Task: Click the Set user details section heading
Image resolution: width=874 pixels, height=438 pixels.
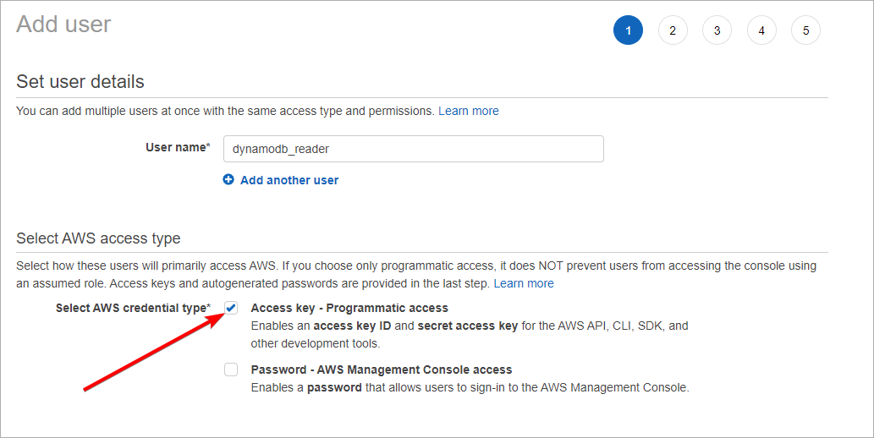Action: point(80,82)
